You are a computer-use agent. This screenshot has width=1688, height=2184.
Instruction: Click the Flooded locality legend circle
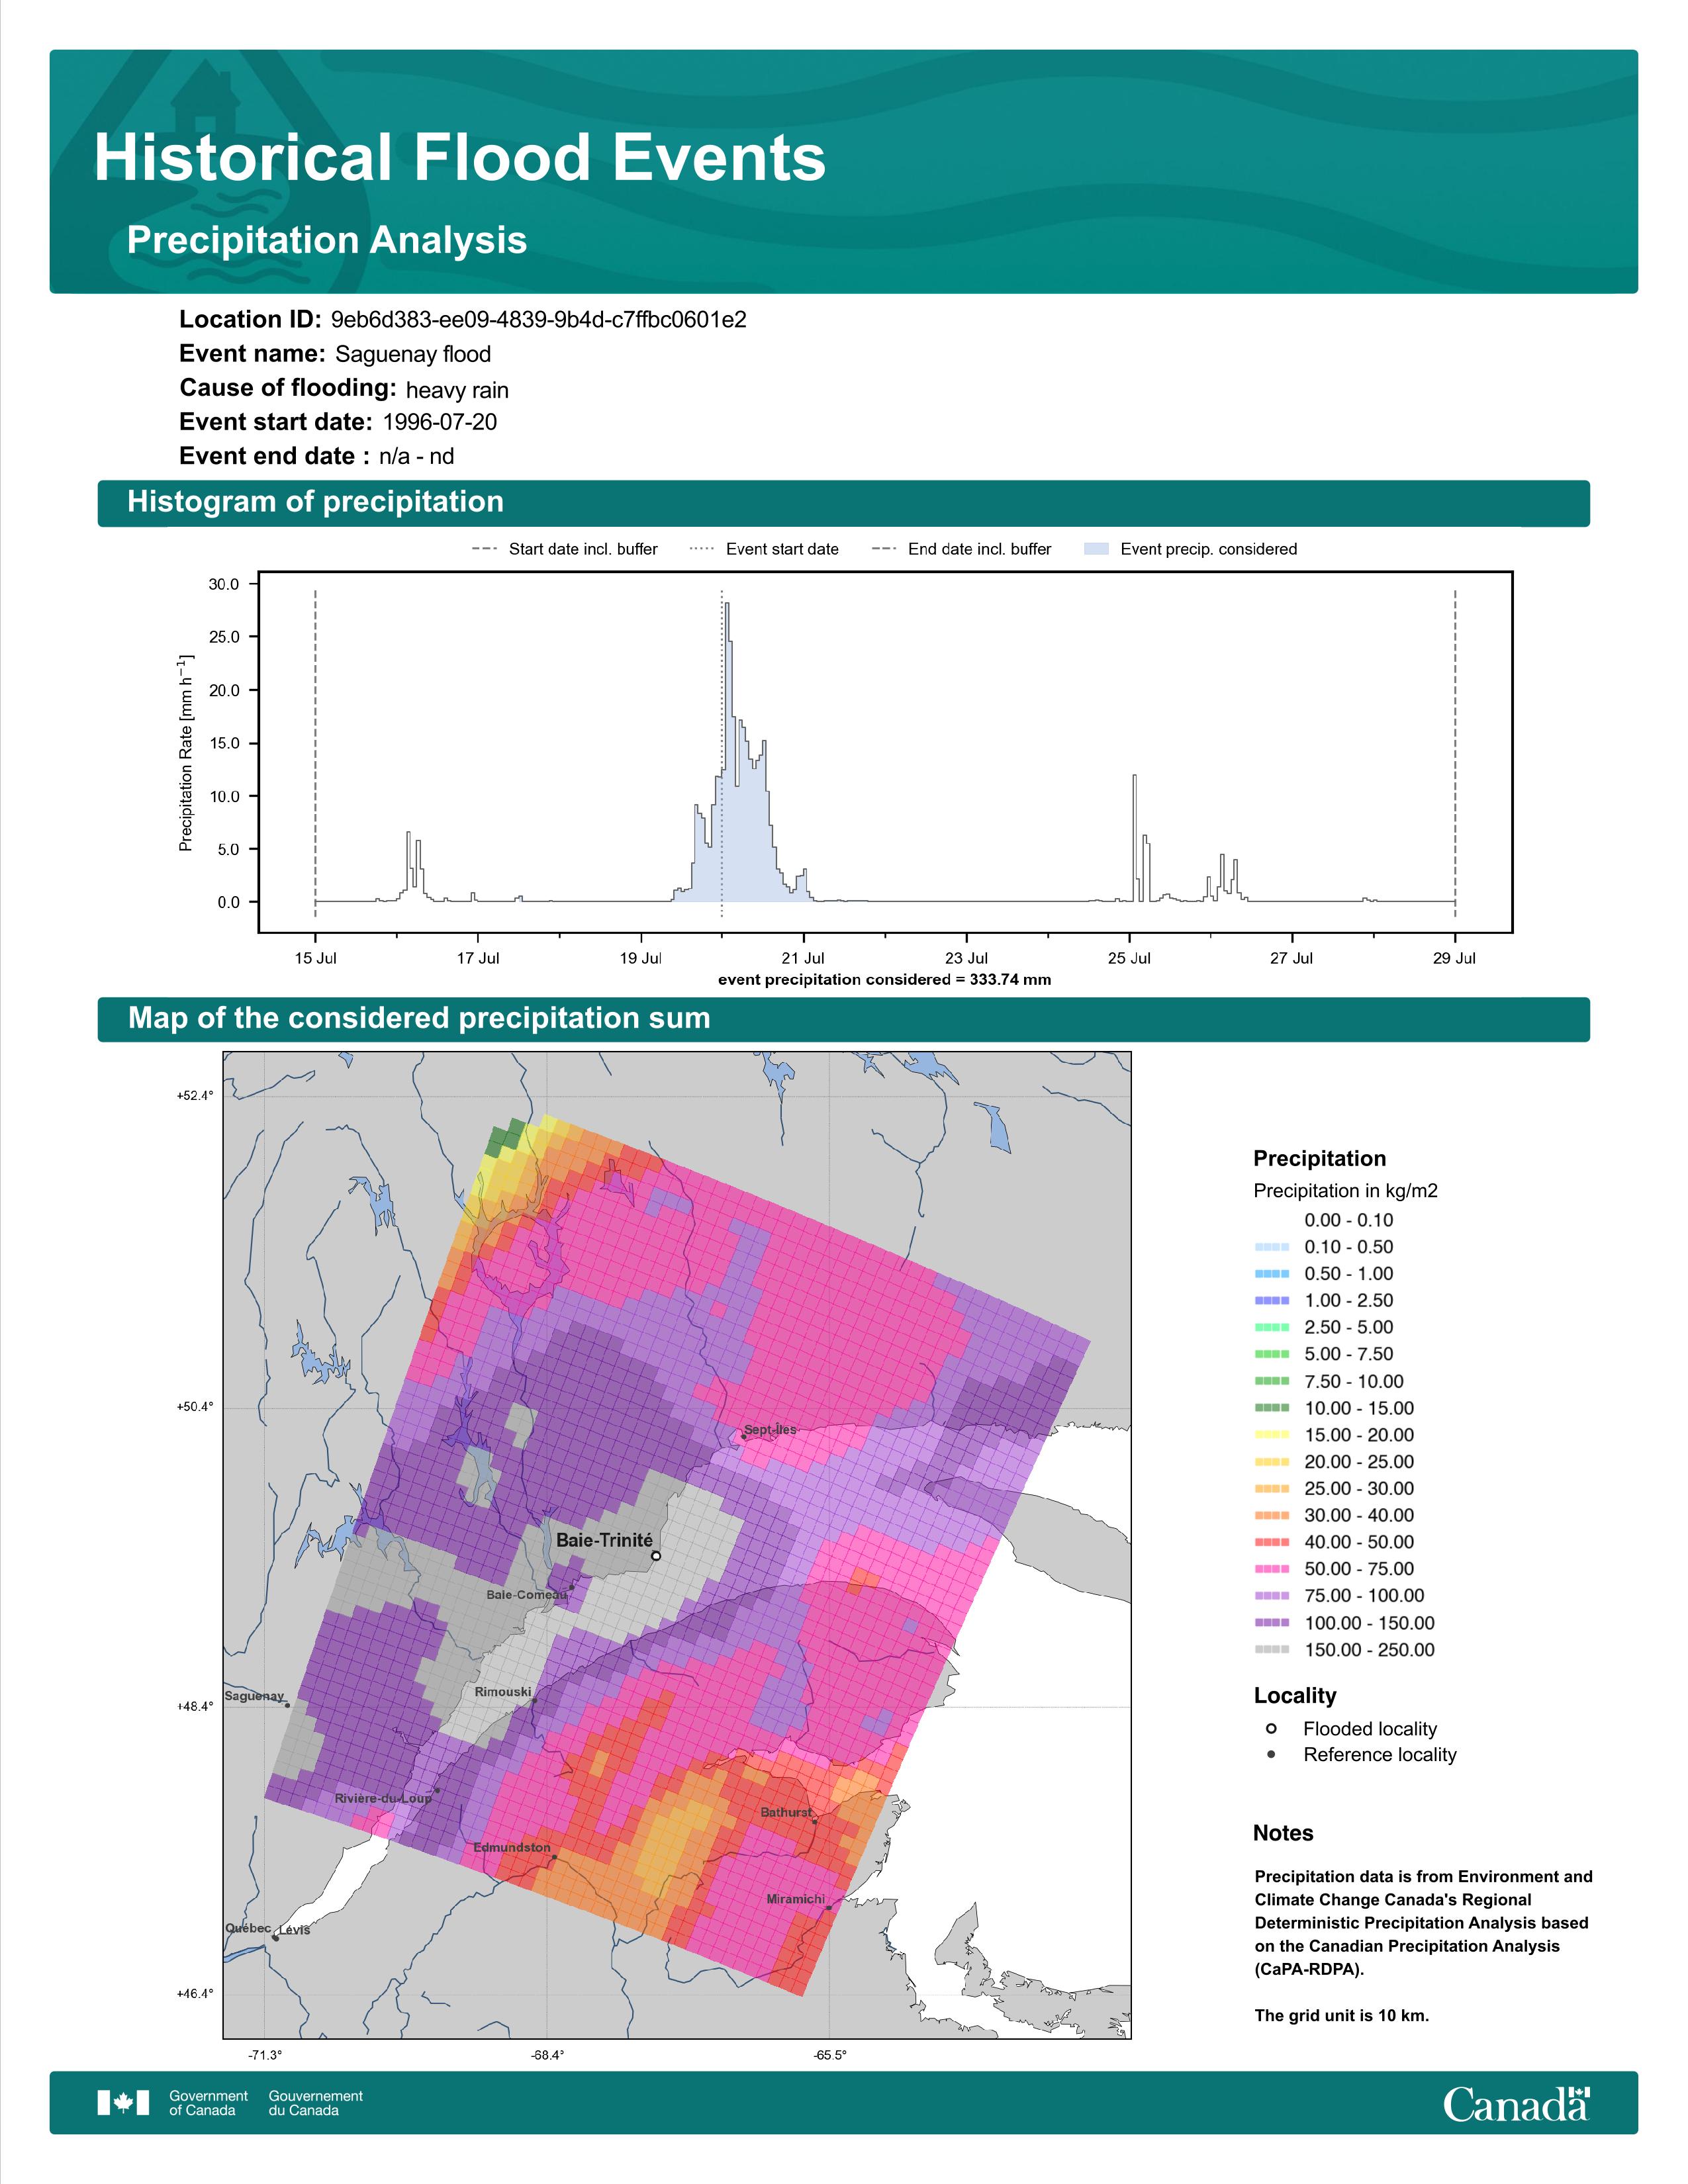click(x=1271, y=1728)
